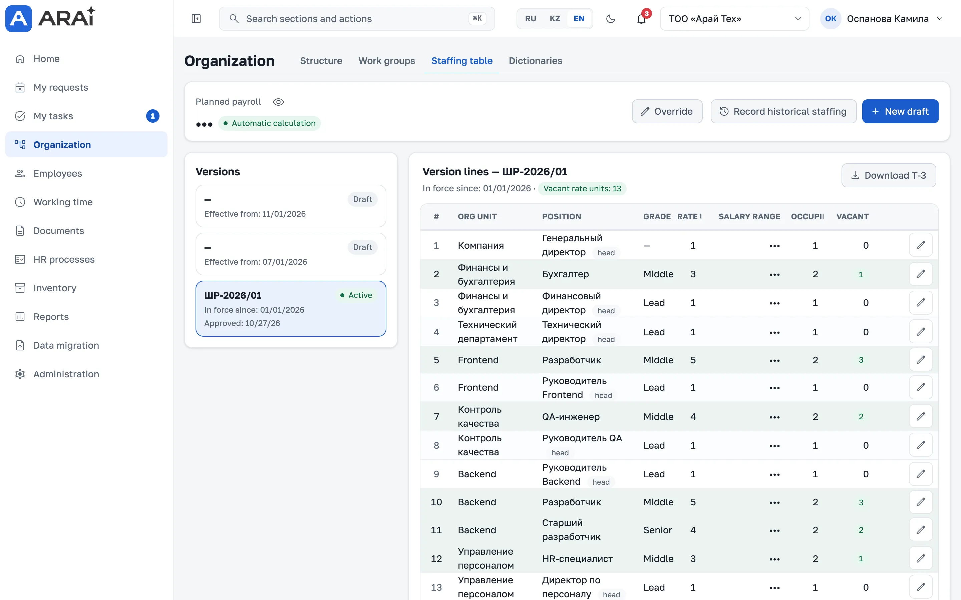This screenshot has height=600, width=961.
Task: Select active version ШР-2026/01
Action: coord(291,309)
